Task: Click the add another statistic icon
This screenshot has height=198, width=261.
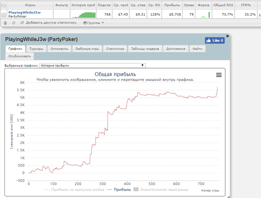Action: tap(22, 23)
